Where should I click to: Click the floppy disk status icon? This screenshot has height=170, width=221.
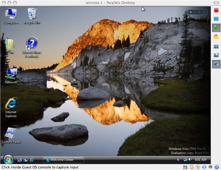pyautogui.click(x=185, y=167)
